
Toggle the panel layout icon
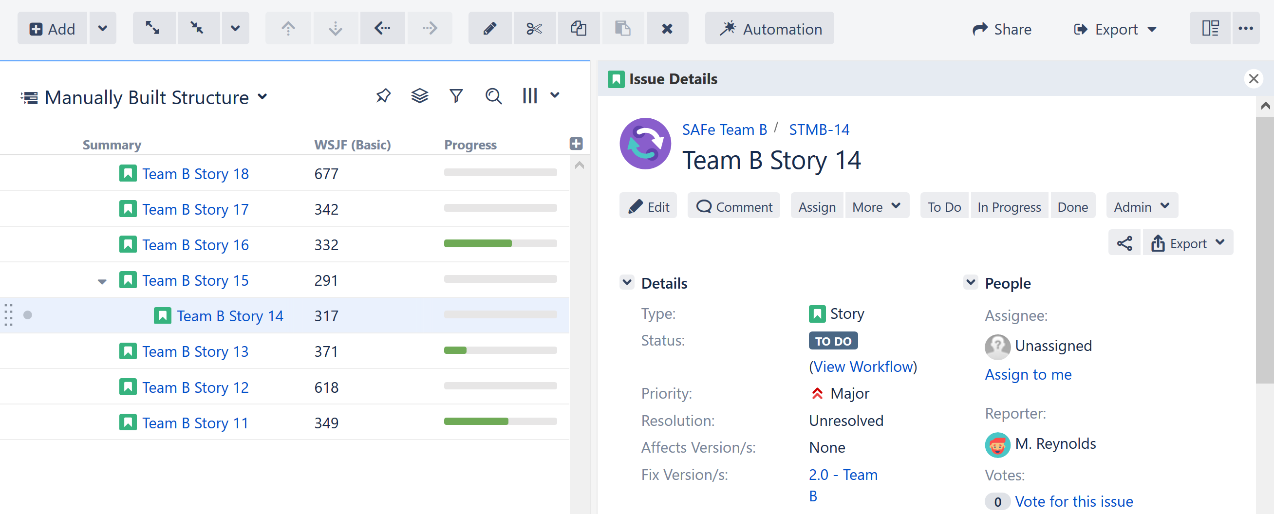[1210, 29]
